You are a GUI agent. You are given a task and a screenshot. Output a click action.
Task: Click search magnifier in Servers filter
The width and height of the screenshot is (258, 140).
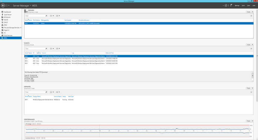pos(46,16)
